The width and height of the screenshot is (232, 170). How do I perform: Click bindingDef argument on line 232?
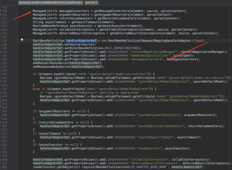coord(183,55)
